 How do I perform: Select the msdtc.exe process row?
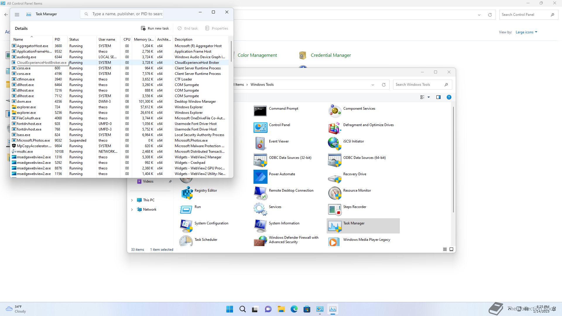(x=120, y=152)
